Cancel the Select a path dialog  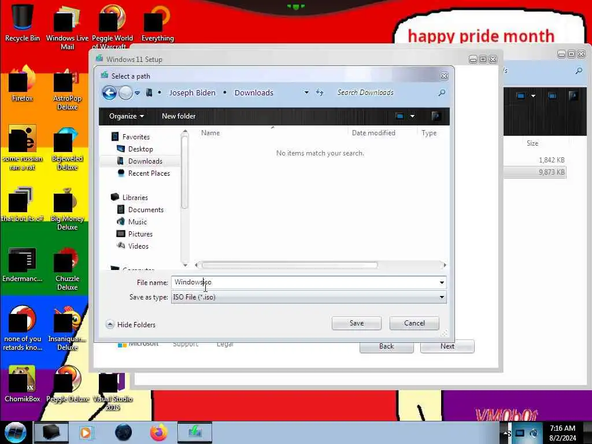tap(414, 323)
